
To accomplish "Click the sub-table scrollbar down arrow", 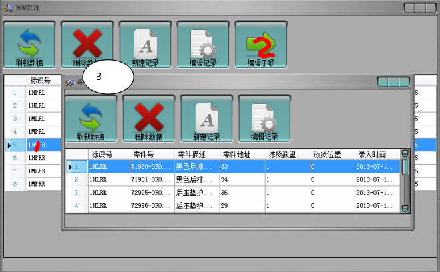I will 405,209.
